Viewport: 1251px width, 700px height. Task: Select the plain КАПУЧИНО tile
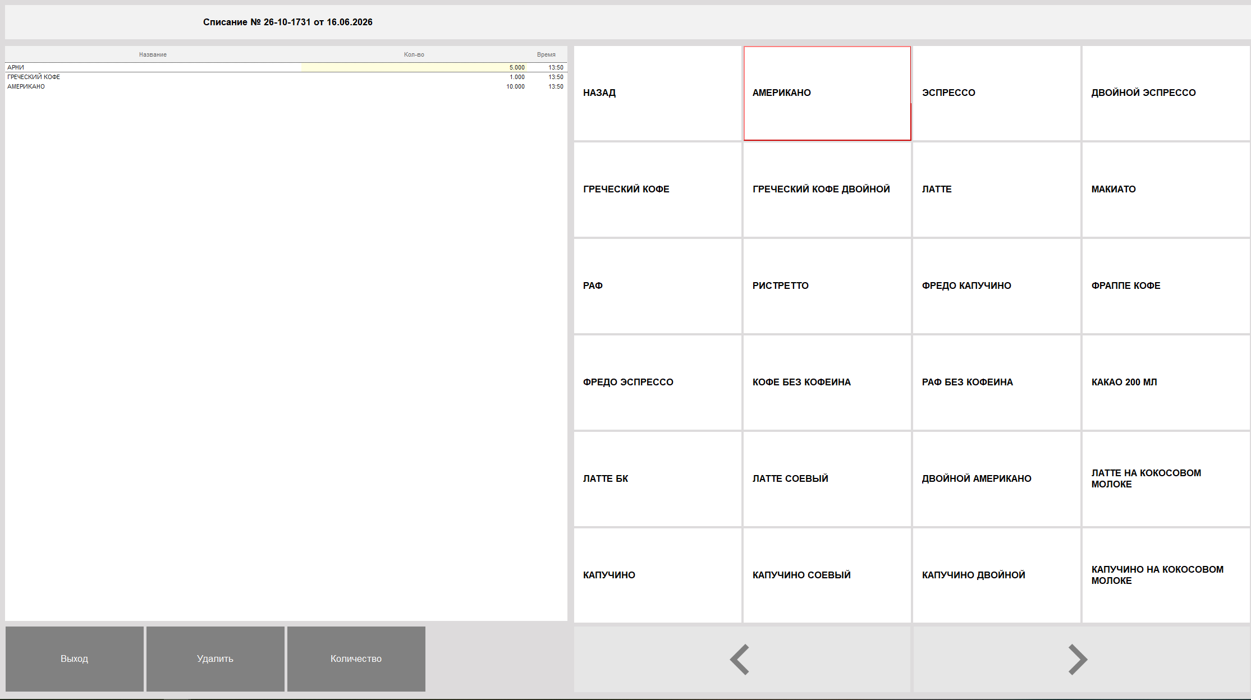[x=657, y=575]
